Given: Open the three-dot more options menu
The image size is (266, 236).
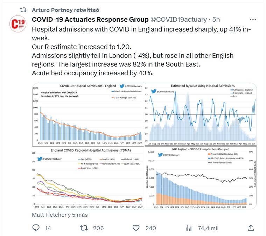Looking at the screenshot, I should click(252, 19).
